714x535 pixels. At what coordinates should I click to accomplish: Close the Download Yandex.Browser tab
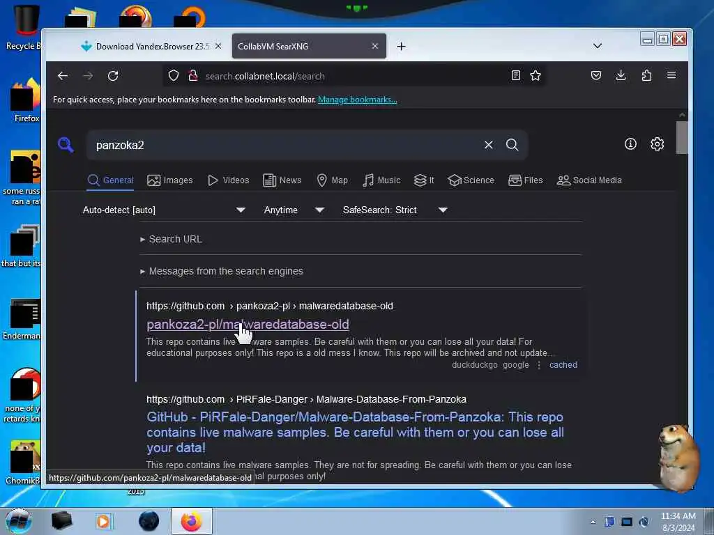(218, 46)
